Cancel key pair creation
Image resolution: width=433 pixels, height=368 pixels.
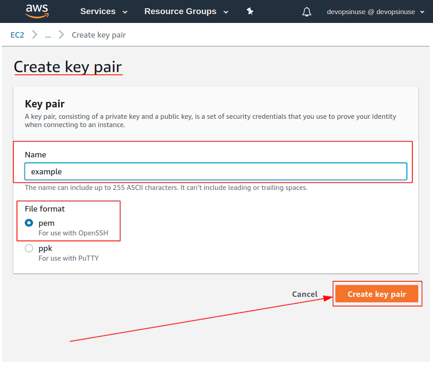click(x=305, y=294)
